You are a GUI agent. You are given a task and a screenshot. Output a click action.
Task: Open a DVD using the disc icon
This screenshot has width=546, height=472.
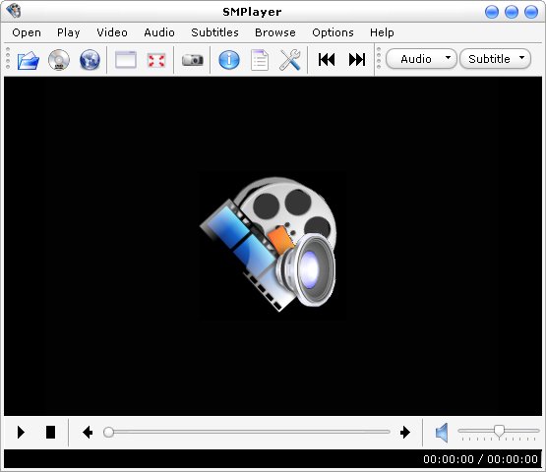pos(59,60)
